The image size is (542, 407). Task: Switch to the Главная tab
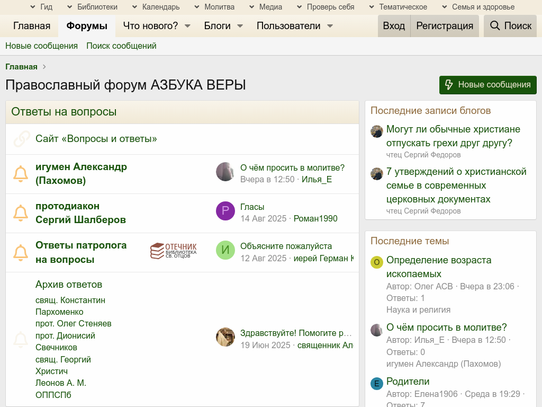click(x=32, y=26)
